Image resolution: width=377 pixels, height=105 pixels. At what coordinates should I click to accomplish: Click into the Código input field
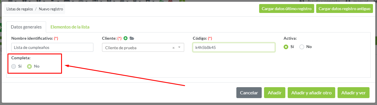(234, 47)
